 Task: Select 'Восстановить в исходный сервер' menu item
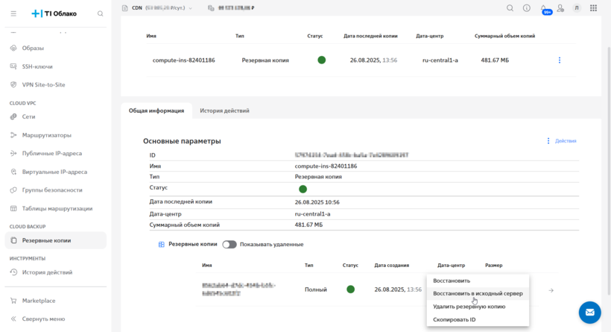pos(478,293)
